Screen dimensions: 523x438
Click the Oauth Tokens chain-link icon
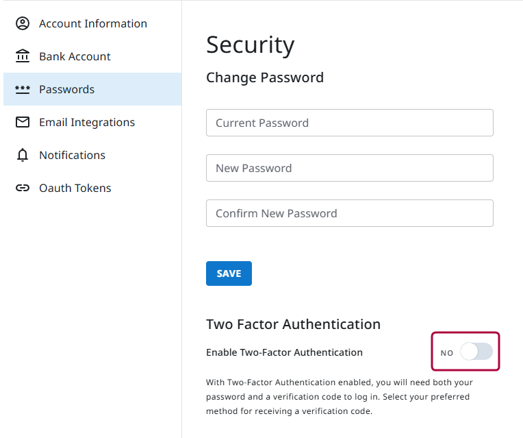[23, 188]
